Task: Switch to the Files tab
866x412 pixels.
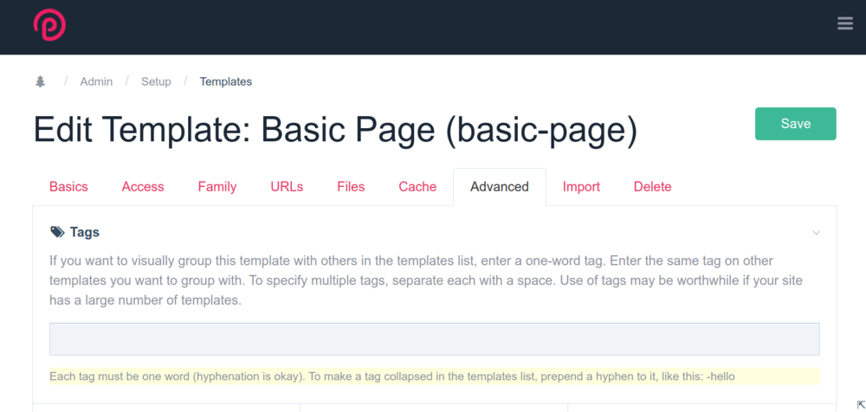Action: tap(351, 187)
